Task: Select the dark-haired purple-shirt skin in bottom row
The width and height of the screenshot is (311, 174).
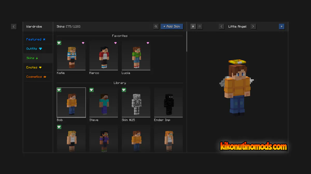Action: click(104, 138)
